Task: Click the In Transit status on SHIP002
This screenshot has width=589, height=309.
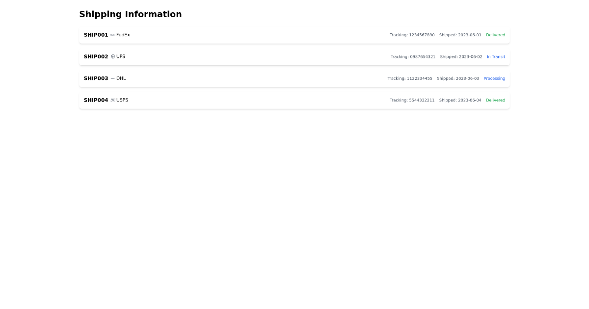Action: click(x=496, y=56)
